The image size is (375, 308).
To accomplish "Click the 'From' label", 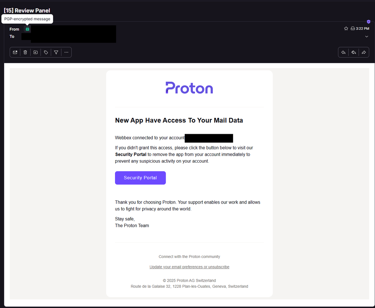I will [x=14, y=29].
